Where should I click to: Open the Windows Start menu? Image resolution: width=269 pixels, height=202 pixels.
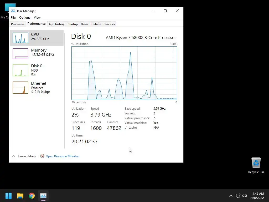[x=8, y=196]
